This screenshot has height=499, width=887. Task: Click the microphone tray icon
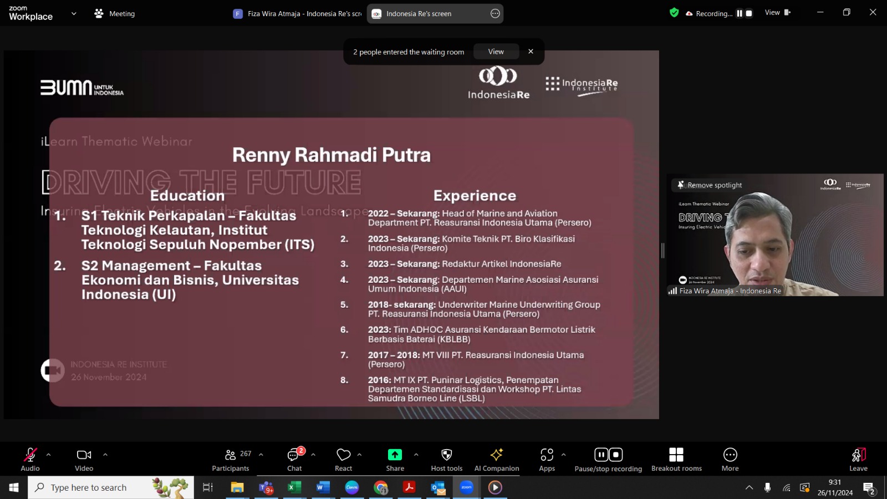pyautogui.click(x=767, y=487)
